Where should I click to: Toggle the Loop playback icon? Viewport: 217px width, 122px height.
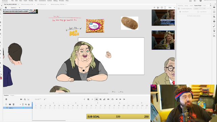click(x=113, y=99)
